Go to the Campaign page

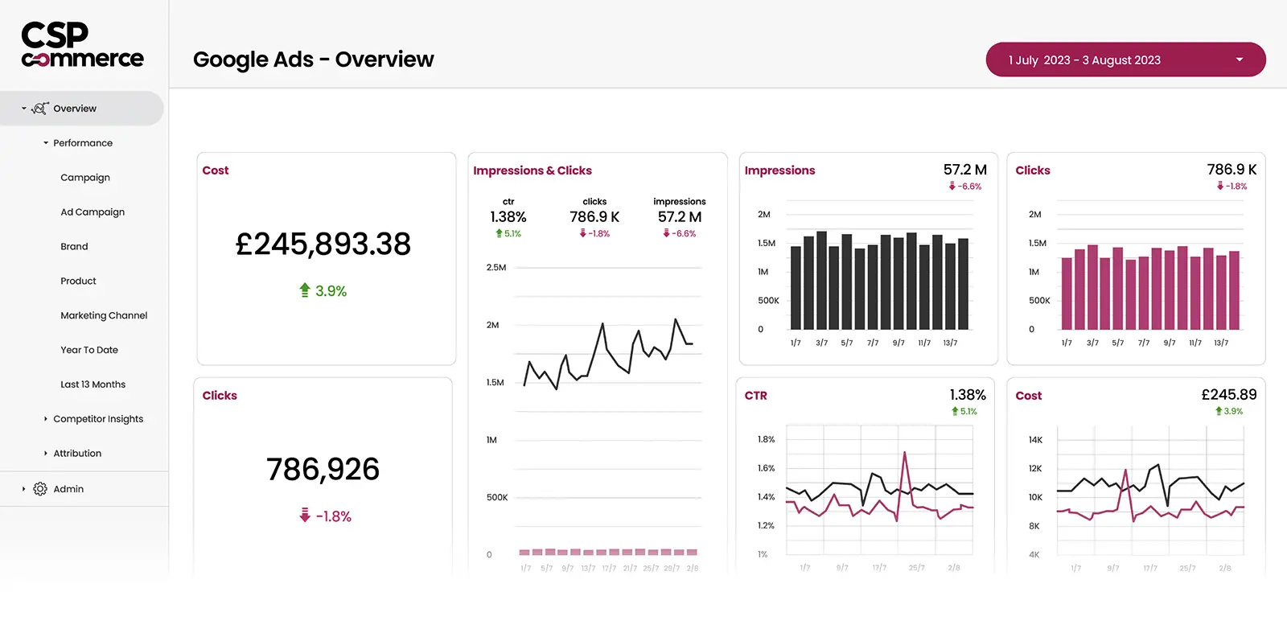[x=85, y=178]
